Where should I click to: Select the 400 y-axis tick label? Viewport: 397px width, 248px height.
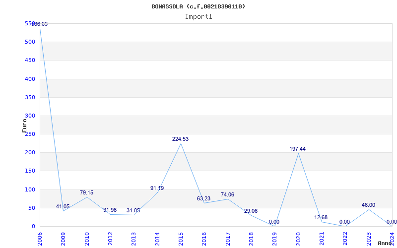30,79
